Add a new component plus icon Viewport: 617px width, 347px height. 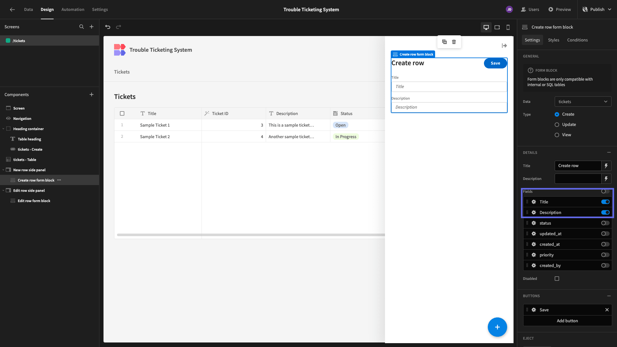pyautogui.click(x=92, y=94)
